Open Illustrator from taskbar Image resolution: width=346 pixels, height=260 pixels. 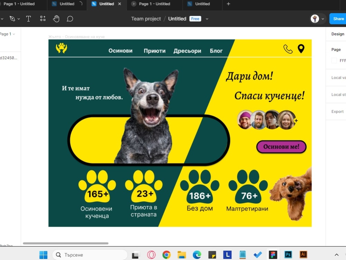point(303,254)
